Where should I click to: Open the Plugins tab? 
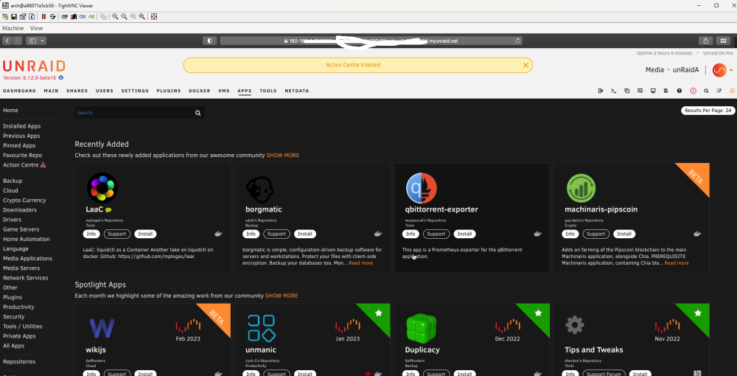tap(169, 91)
